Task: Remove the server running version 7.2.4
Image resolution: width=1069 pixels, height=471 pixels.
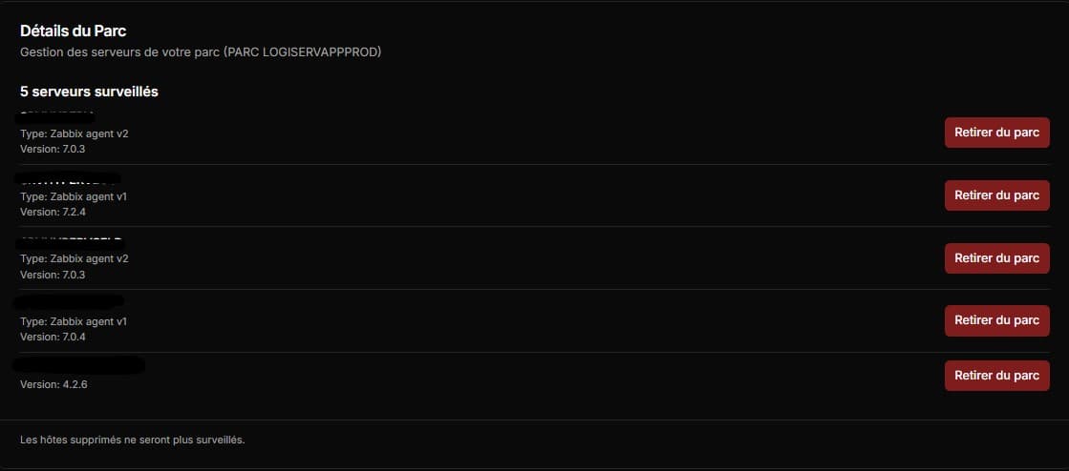Action: coord(996,195)
